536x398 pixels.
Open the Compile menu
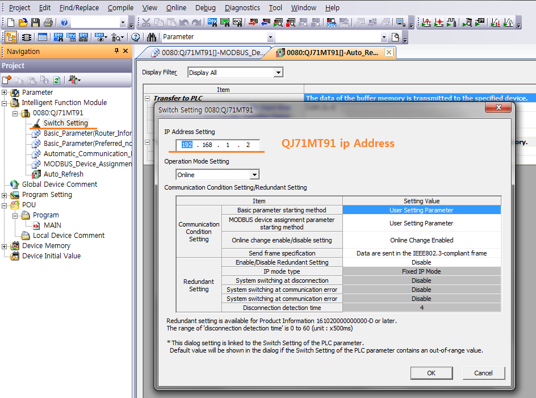pyautogui.click(x=120, y=7)
